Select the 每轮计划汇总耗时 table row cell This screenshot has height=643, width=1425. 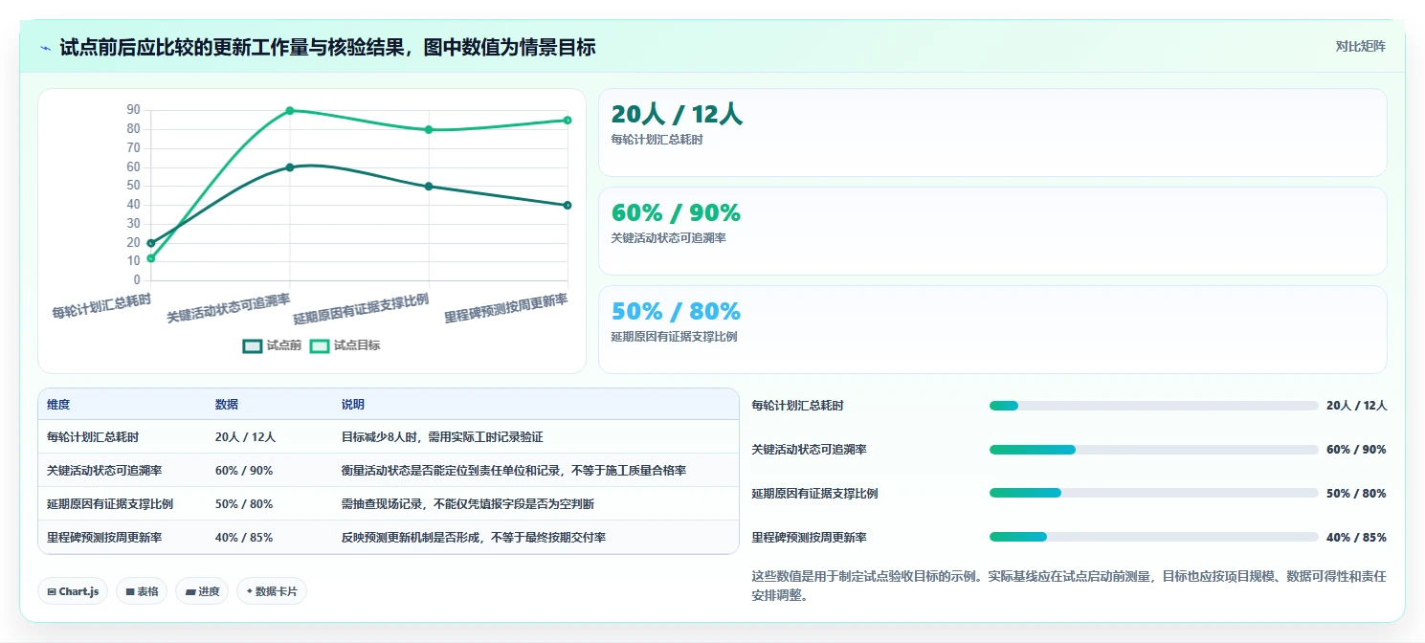pyautogui.click(x=93, y=437)
